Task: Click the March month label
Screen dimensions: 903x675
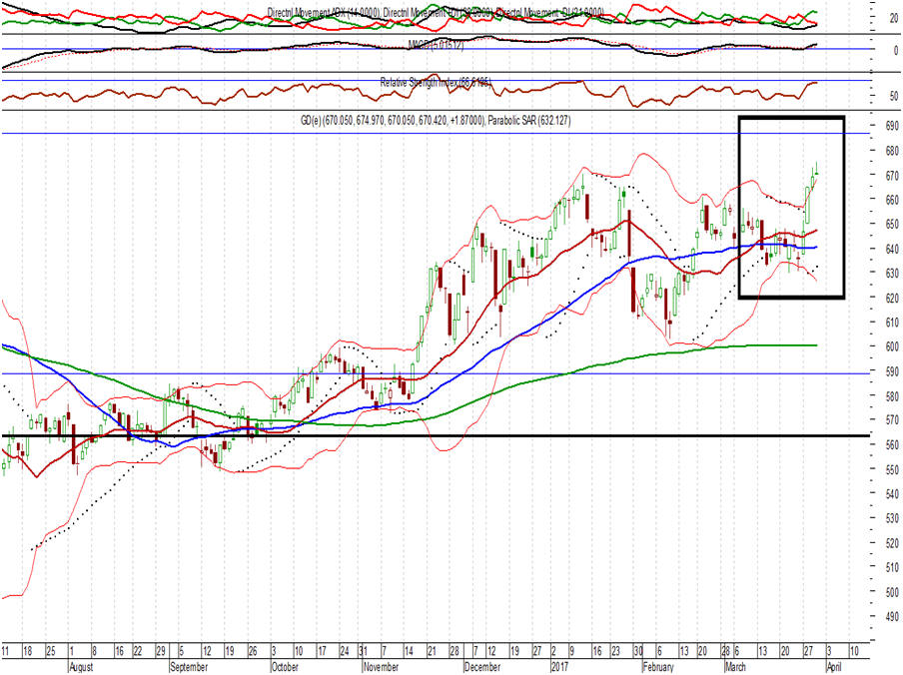Action: (735, 667)
